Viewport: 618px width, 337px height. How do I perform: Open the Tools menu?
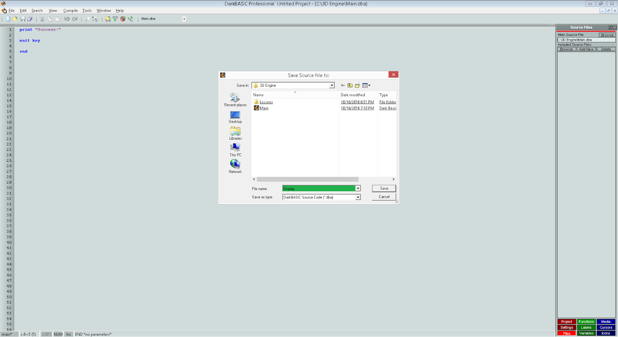87,11
